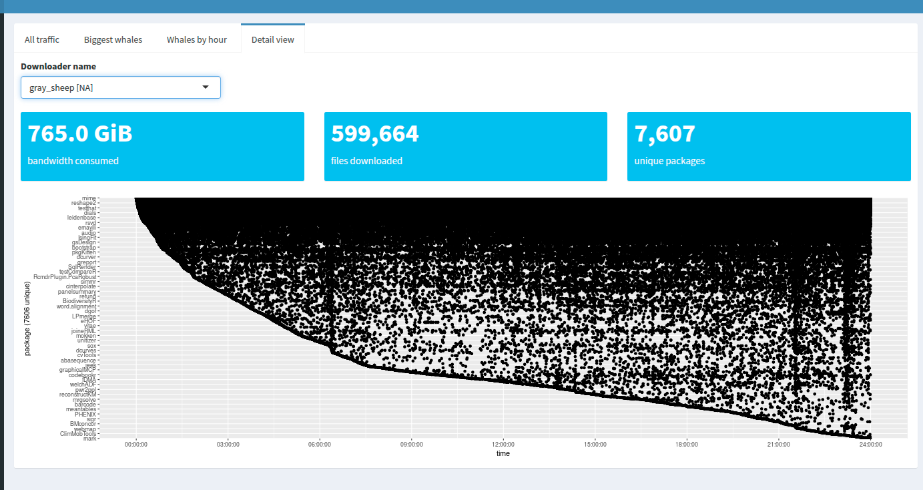Click the Downloader name label
923x490 pixels.
58,66
